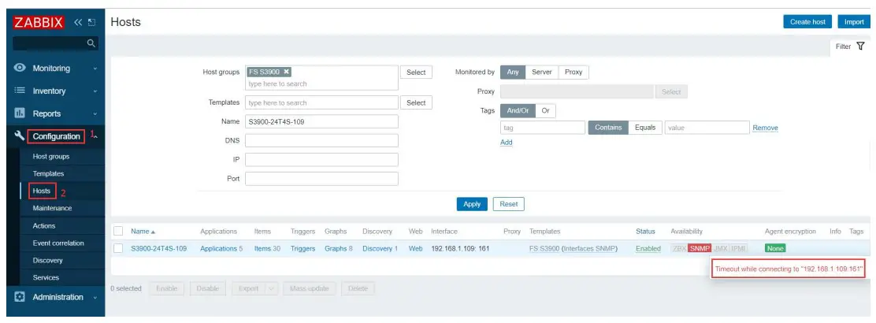Focus the IP filter input field
This screenshot has height=323, width=876.
[321, 160]
